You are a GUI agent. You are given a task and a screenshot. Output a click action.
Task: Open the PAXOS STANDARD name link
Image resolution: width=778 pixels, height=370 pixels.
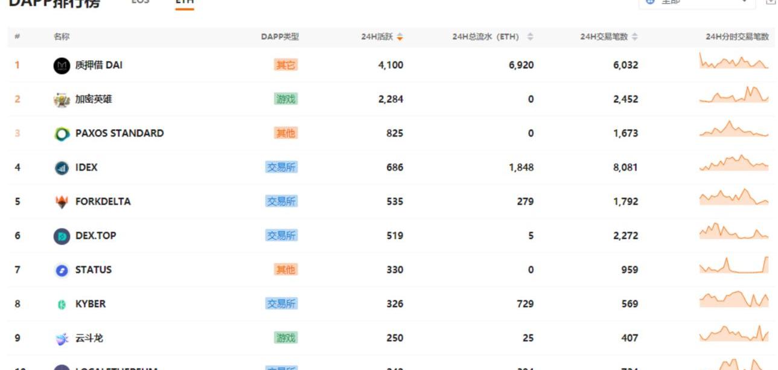[119, 133]
